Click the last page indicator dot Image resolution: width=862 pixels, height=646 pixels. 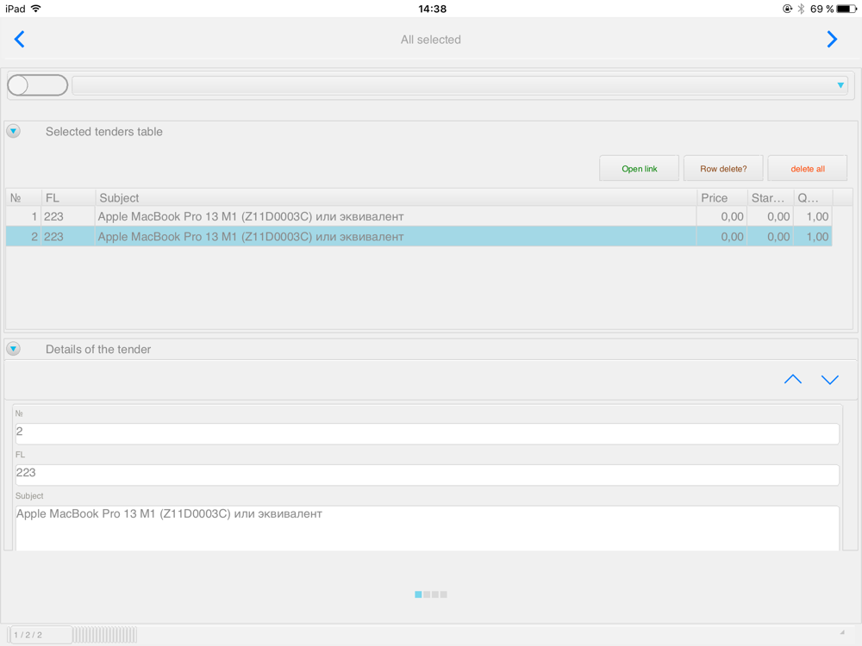pyautogui.click(x=444, y=594)
